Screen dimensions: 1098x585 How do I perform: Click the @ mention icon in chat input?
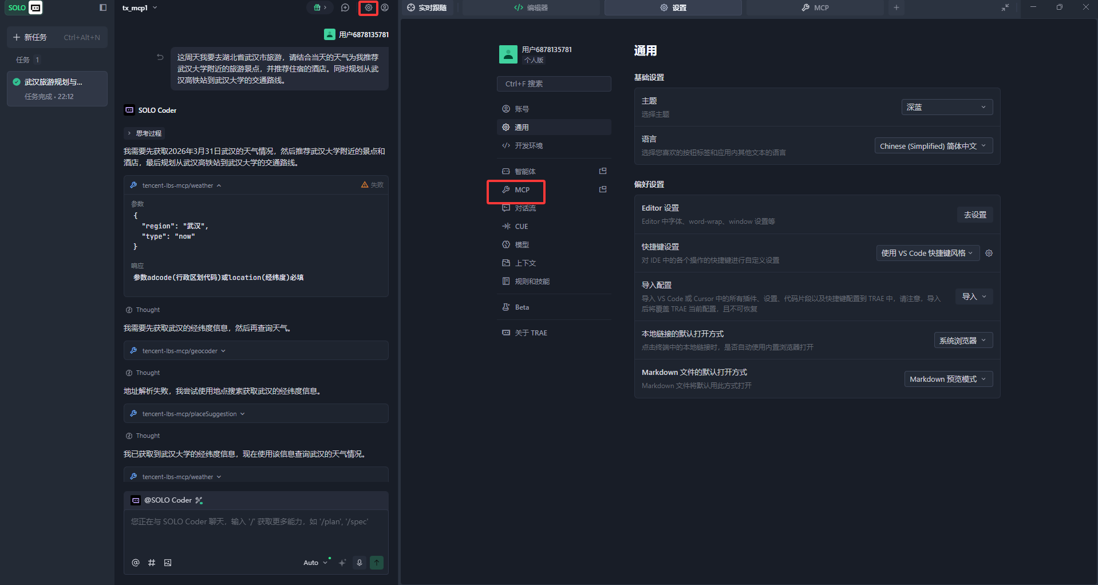(136, 563)
